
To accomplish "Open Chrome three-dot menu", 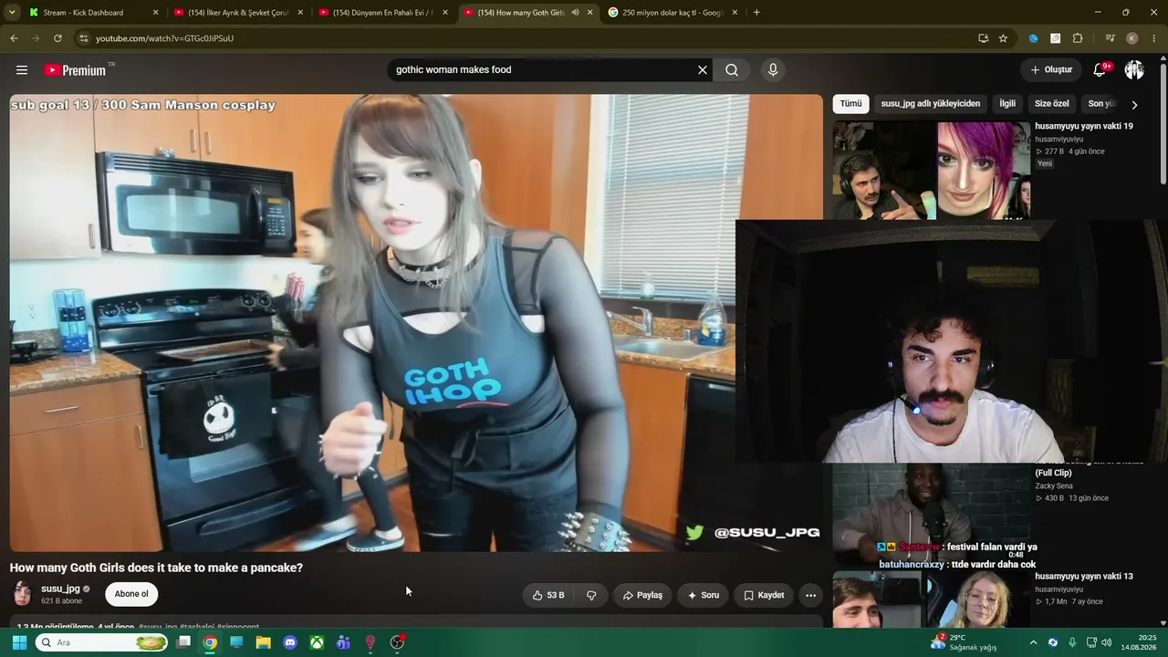I will pos(1153,38).
